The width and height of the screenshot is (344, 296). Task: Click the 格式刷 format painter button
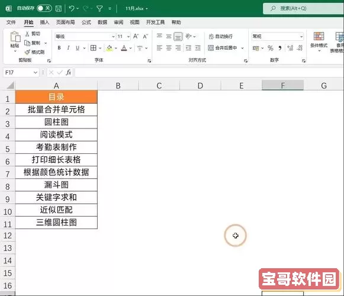click(35, 52)
